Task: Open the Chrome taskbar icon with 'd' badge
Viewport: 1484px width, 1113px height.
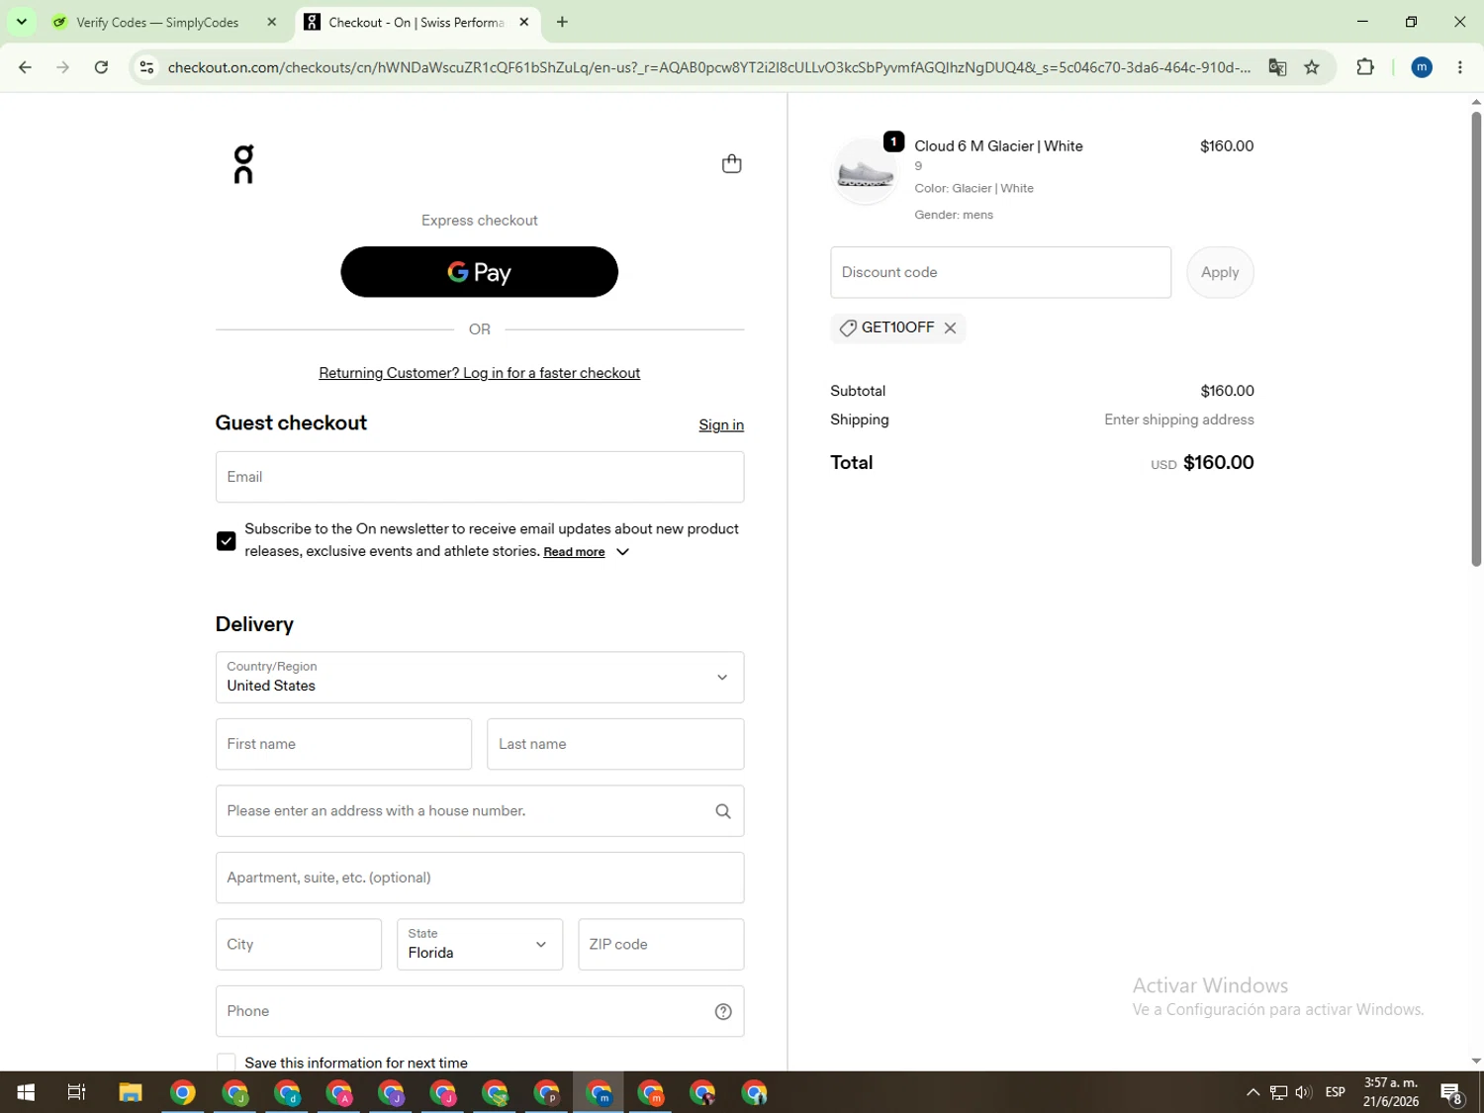Action: coord(287,1092)
